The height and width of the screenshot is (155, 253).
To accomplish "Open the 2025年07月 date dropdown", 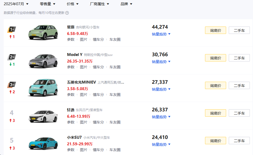I will pyautogui.click(x=16, y=4).
